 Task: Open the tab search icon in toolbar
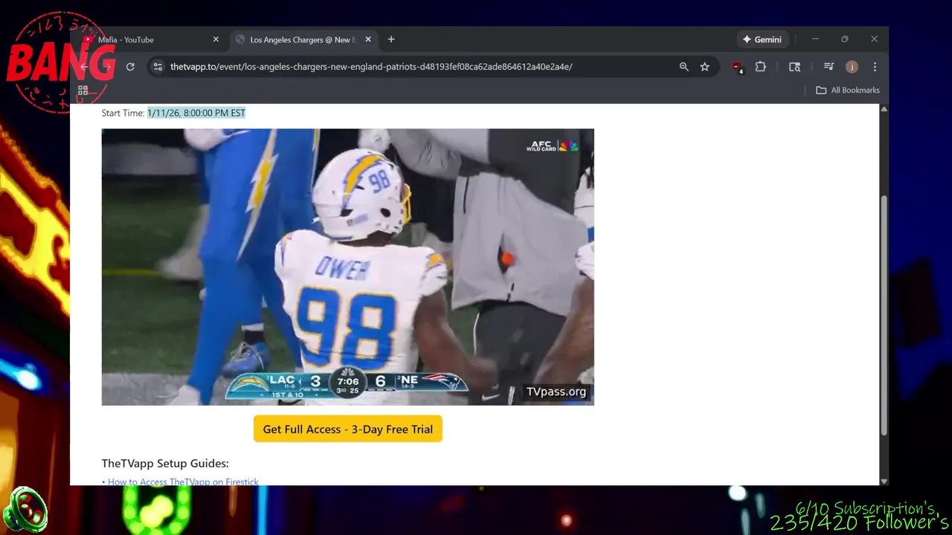[795, 67]
